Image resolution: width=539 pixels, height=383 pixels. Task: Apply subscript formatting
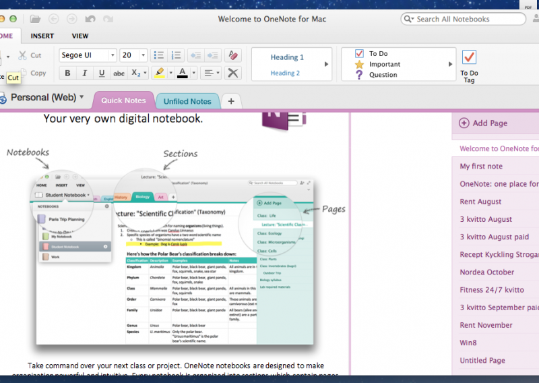pos(136,73)
